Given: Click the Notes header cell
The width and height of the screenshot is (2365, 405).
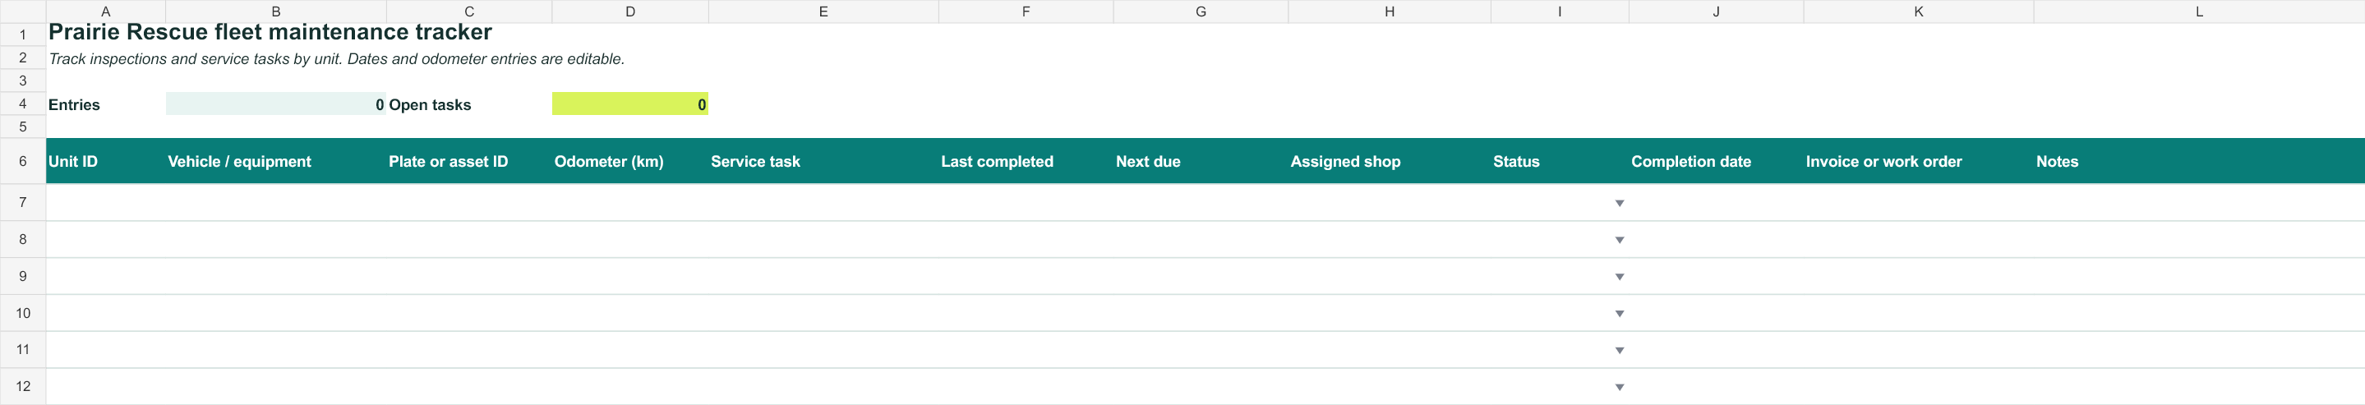Looking at the screenshot, I should [2199, 161].
